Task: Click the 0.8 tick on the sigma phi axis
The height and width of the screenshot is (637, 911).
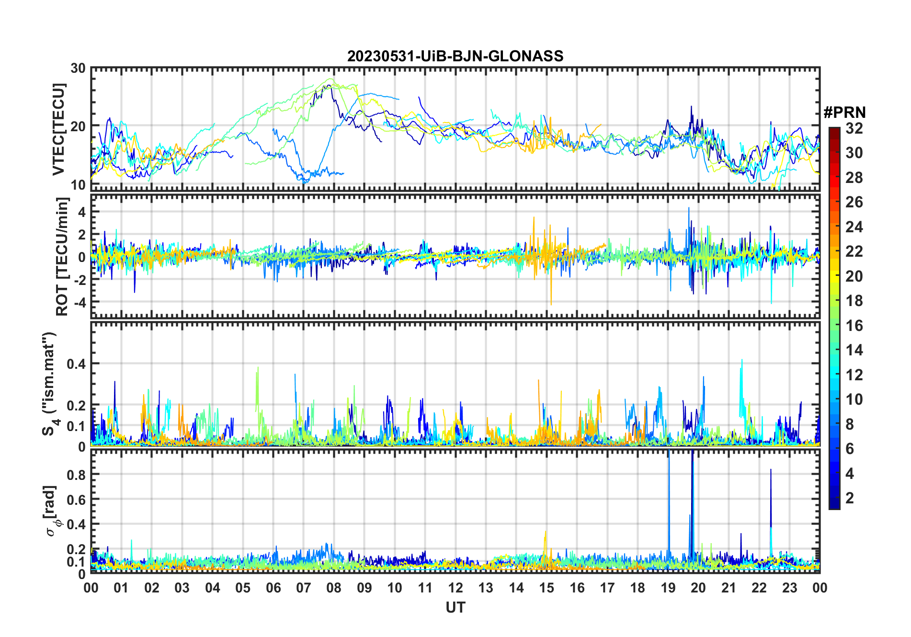Action: click(x=76, y=475)
